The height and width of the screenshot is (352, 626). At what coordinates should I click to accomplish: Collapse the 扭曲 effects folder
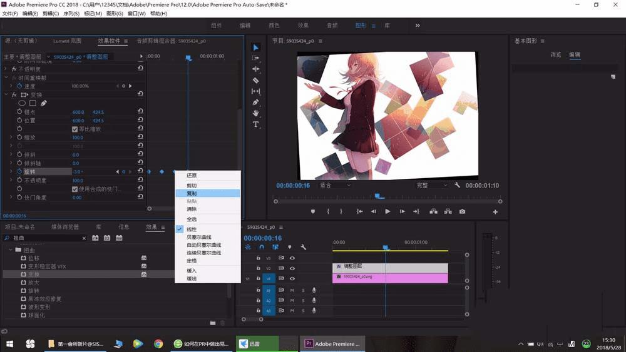pos(11,250)
